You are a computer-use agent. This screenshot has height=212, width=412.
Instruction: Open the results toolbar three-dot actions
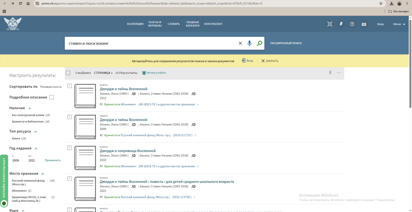(339, 73)
